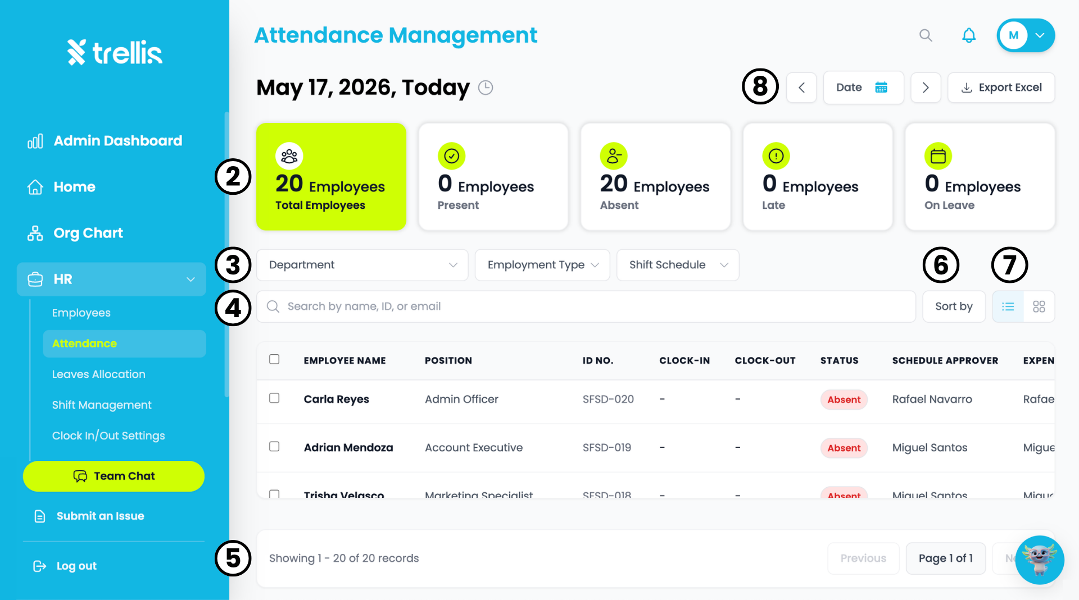The width and height of the screenshot is (1079, 600).
Task: Click the clock icon beside today's date
Action: click(486, 88)
